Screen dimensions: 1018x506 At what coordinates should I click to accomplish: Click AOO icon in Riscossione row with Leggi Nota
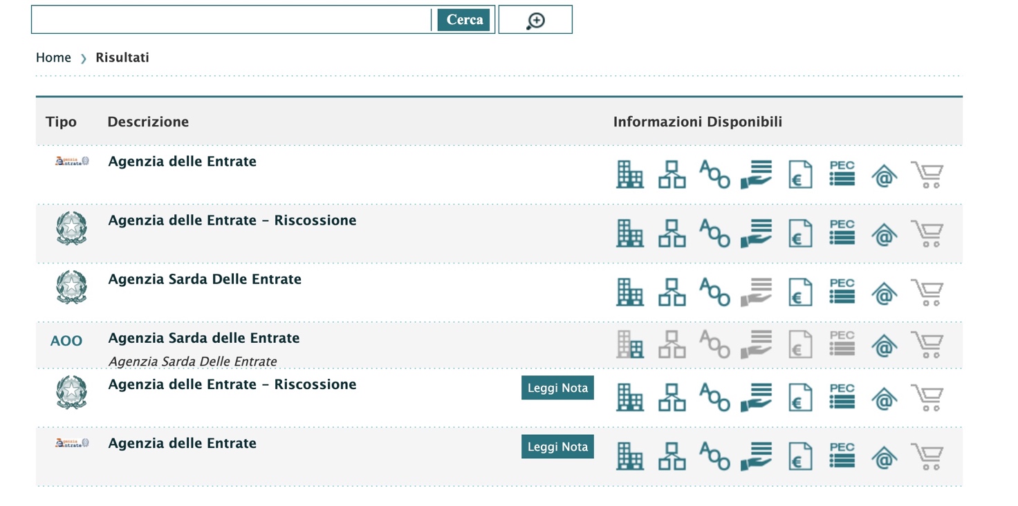coord(714,397)
